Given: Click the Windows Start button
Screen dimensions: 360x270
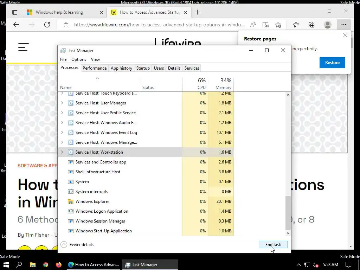Looking at the screenshot, I should (6, 265).
